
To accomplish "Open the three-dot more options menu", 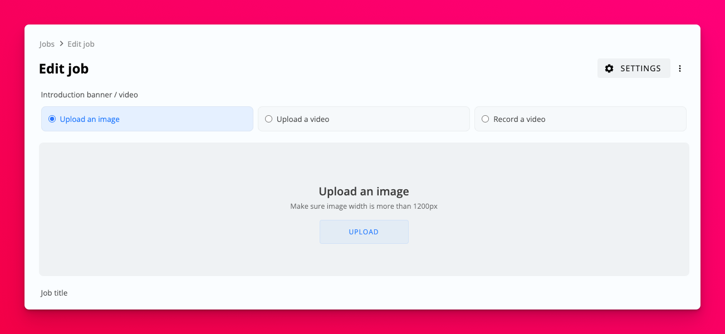I will pyautogui.click(x=680, y=68).
